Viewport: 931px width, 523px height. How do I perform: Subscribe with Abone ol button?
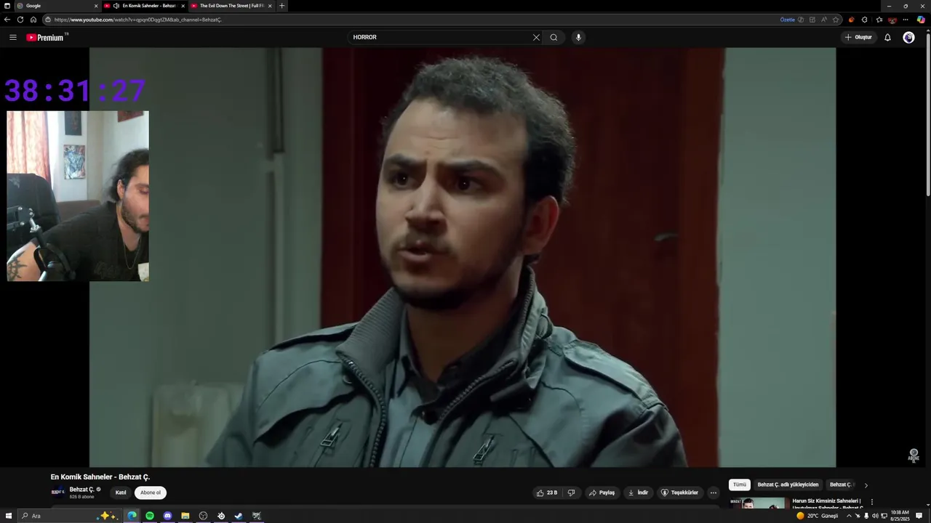(151, 492)
